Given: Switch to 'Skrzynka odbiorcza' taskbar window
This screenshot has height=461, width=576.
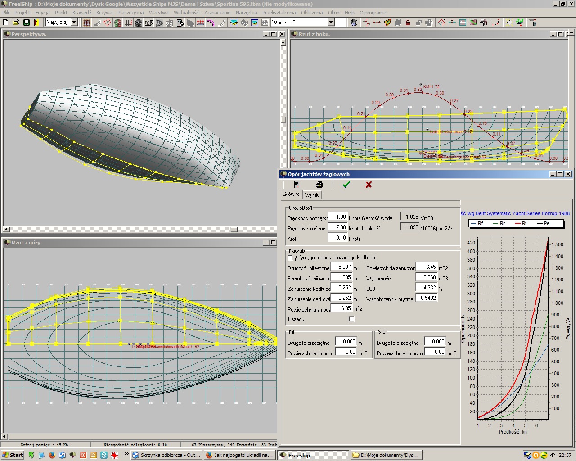Looking at the screenshot, I should [x=166, y=455].
